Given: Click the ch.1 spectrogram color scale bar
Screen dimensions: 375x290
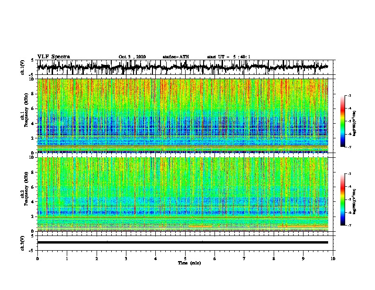Looking at the screenshot, I should point(342,121).
